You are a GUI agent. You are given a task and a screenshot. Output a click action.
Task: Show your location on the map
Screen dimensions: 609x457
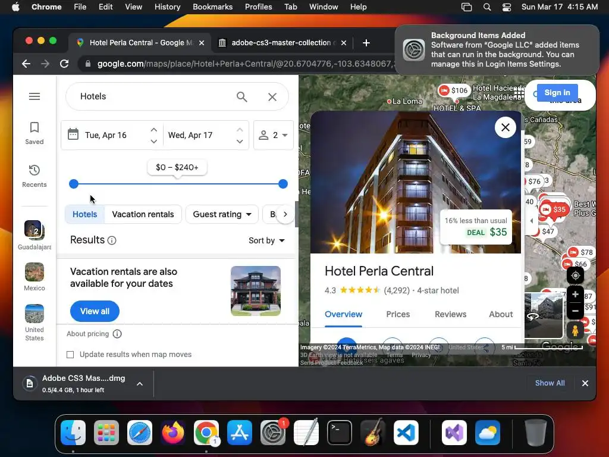click(x=575, y=276)
